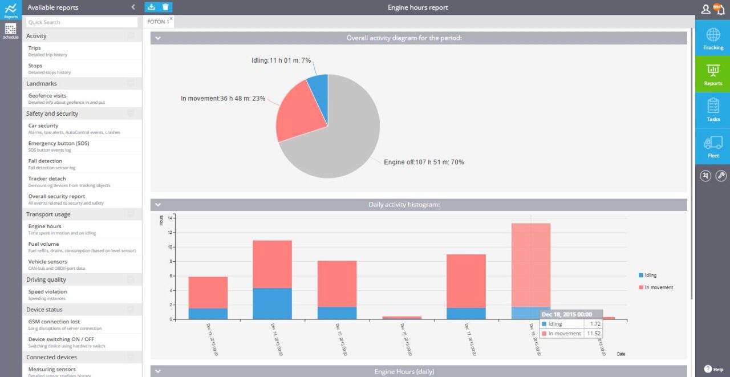Select the FOTON 1 report tab

(157, 22)
